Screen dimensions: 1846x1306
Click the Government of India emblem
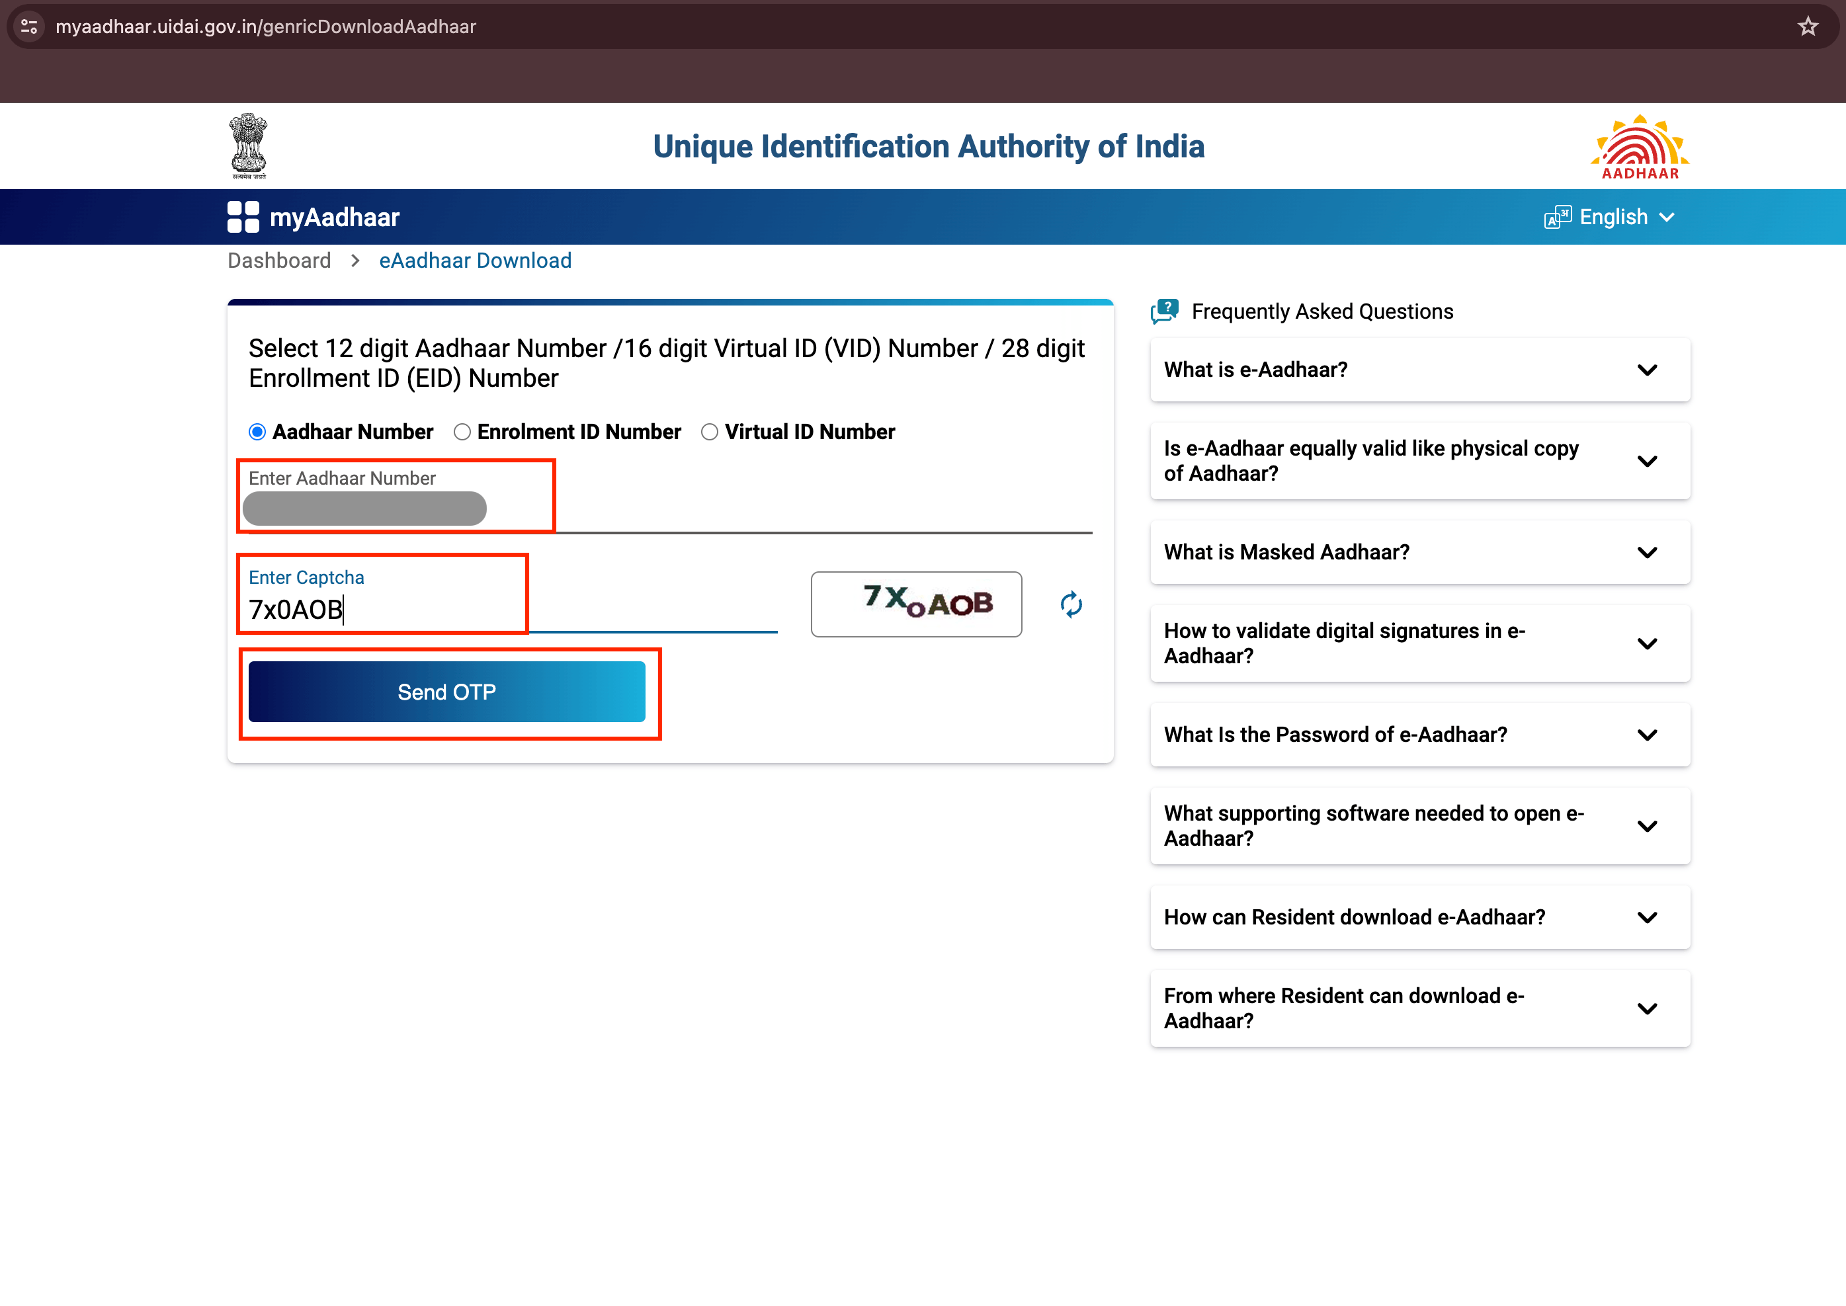point(249,145)
